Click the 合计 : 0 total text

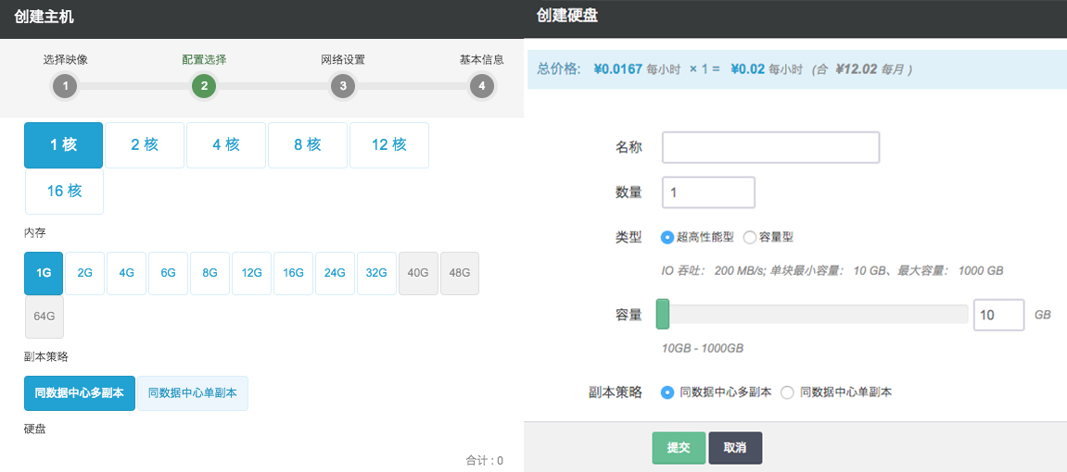[x=485, y=461]
